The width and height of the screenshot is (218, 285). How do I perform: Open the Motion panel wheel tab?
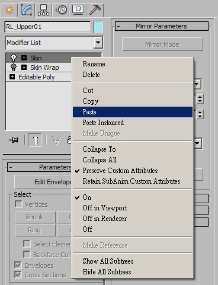[61, 10]
